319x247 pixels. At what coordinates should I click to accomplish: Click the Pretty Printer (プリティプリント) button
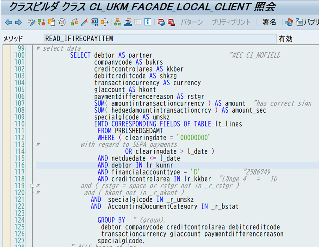pyautogui.click(x=231, y=22)
